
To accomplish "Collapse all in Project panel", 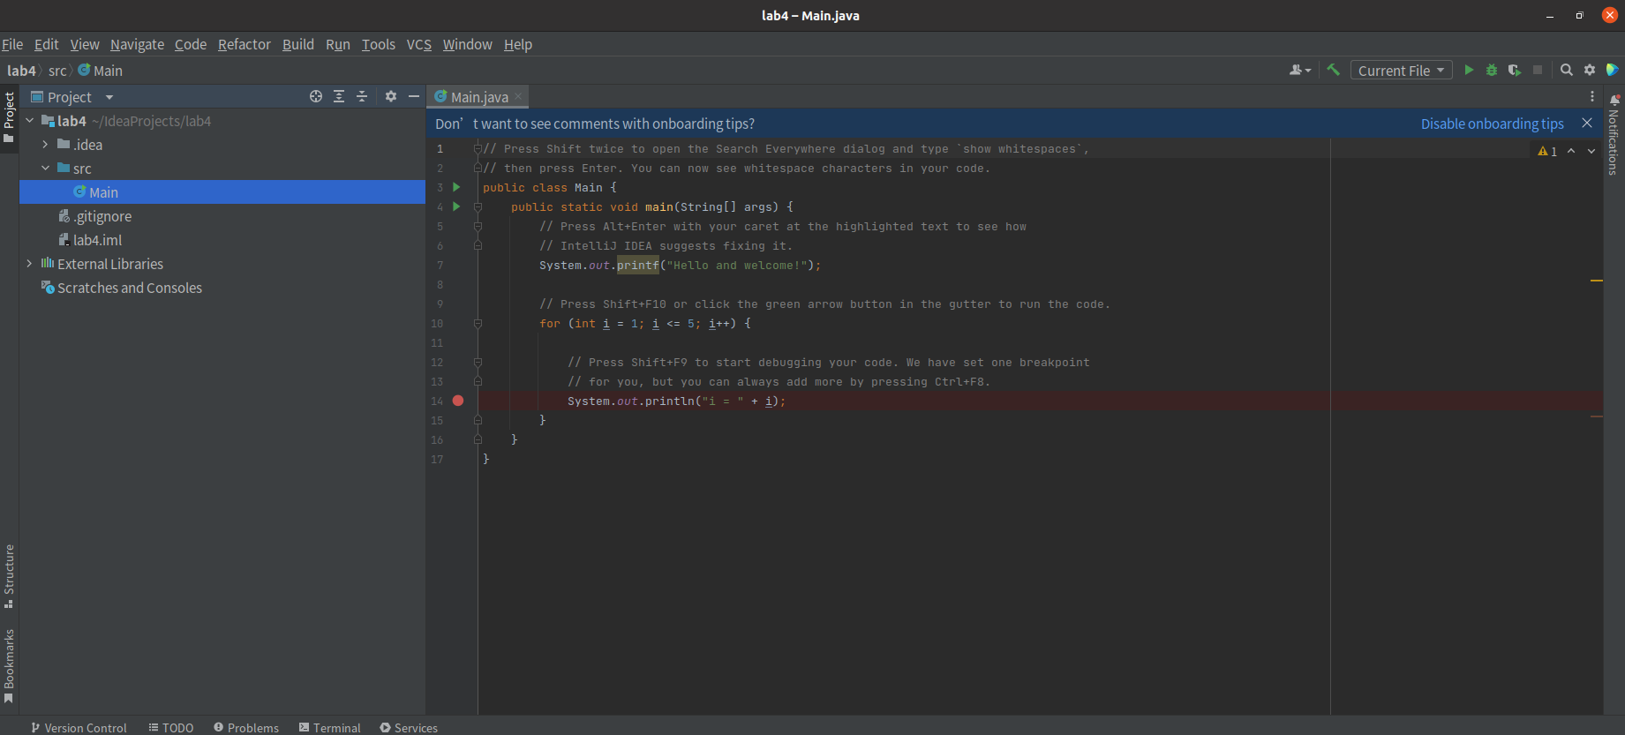I will (362, 96).
